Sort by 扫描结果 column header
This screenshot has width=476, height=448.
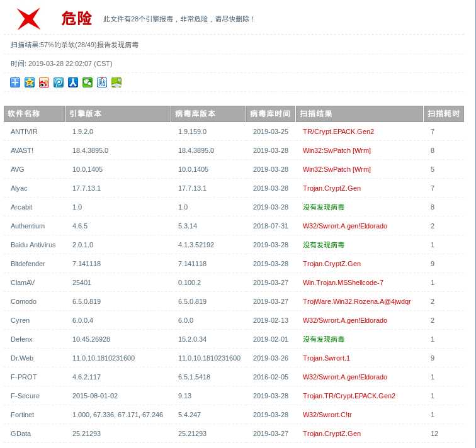click(360, 114)
